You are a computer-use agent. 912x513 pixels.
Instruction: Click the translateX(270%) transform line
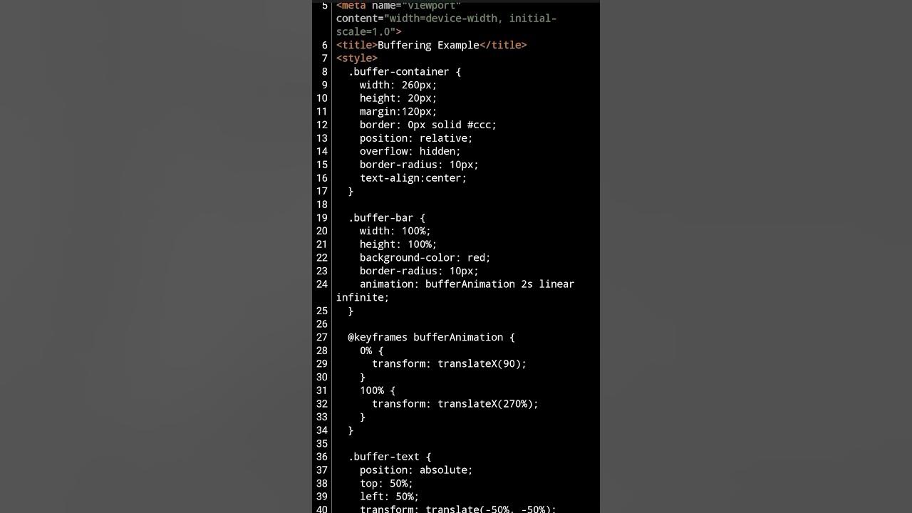pyautogui.click(x=455, y=404)
